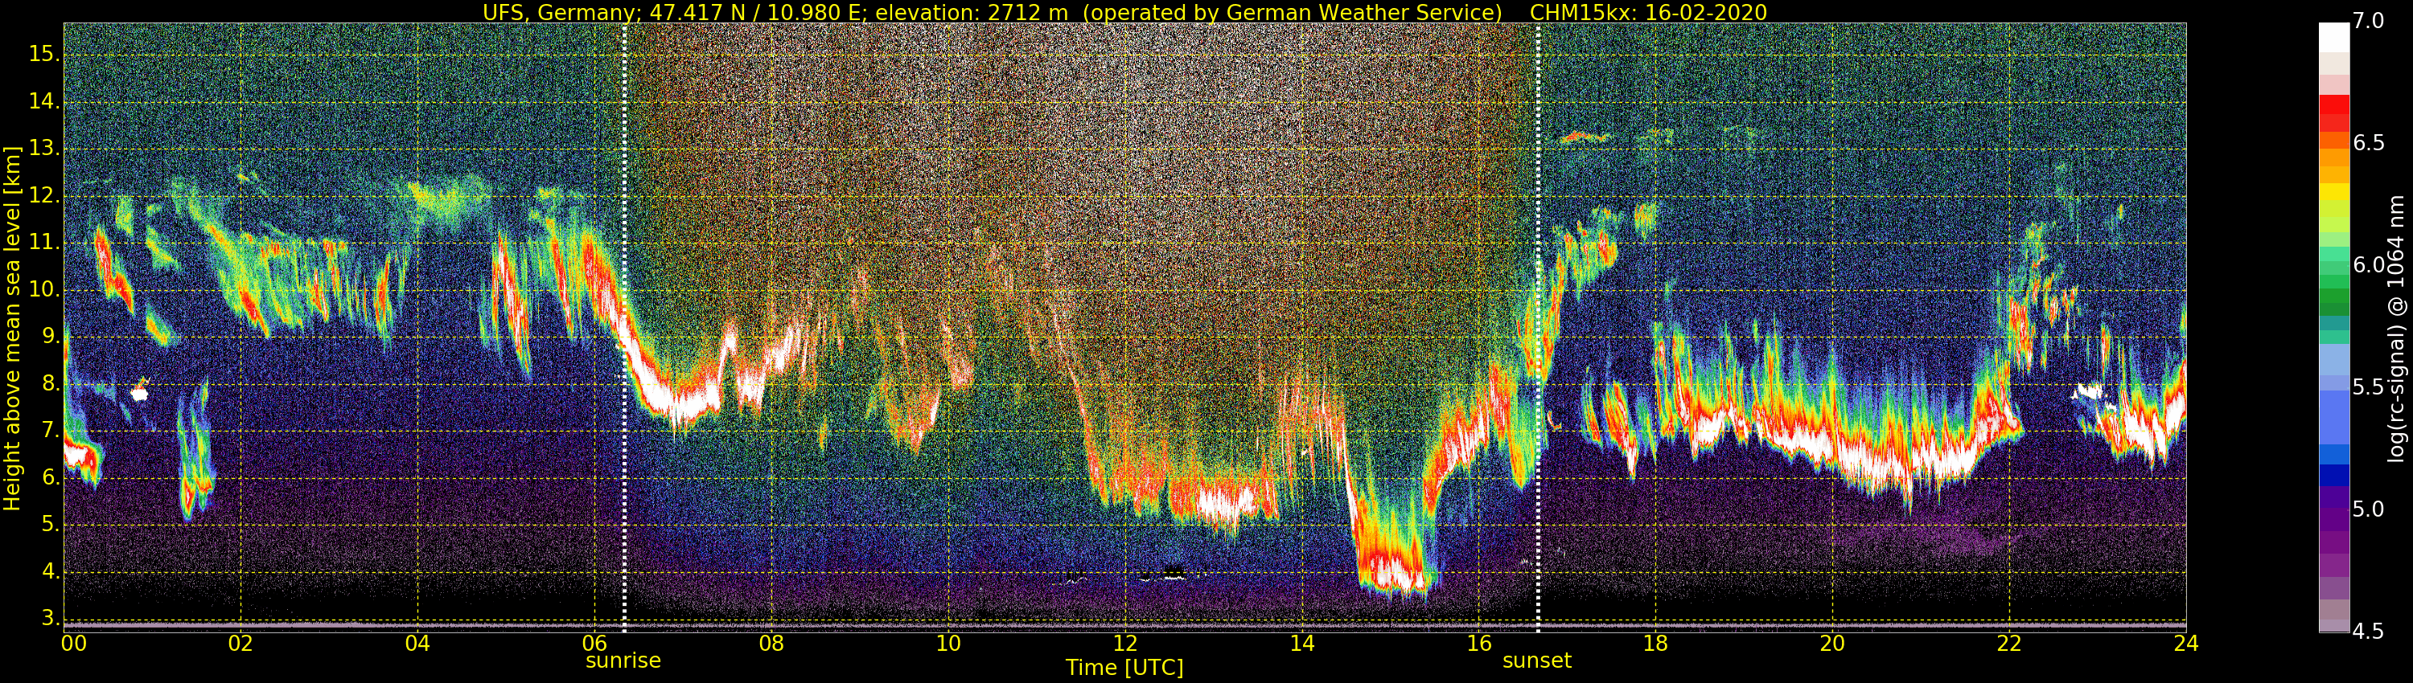The image size is (2413, 683).
Task: Click the 'sunrise' label below the axis
Action: click(x=623, y=661)
